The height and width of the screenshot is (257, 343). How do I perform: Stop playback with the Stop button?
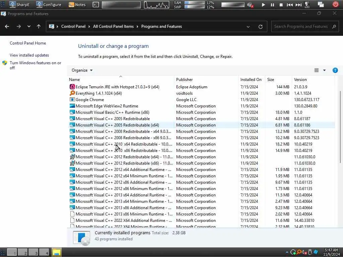(x=281, y=5)
